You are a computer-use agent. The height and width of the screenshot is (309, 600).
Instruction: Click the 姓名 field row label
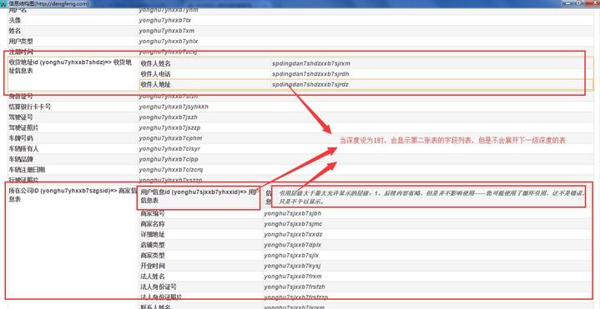coord(15,31)
